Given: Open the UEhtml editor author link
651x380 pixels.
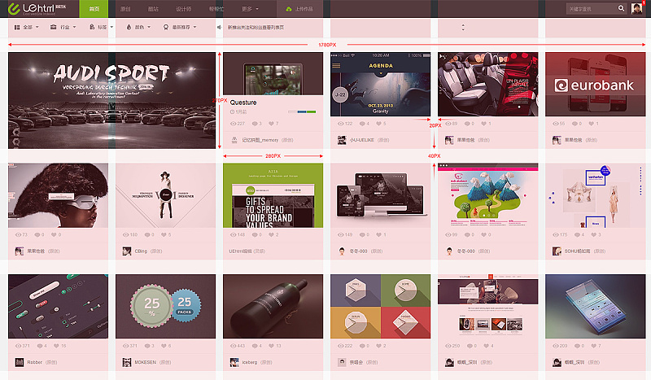Looking at the screenshot, I should click(240, 251).
